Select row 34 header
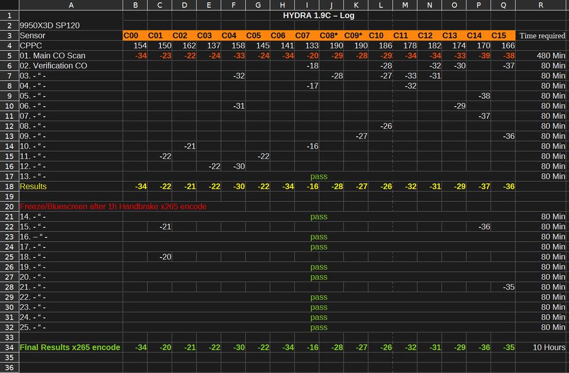 pyautogui.click(x=9, y=347)
